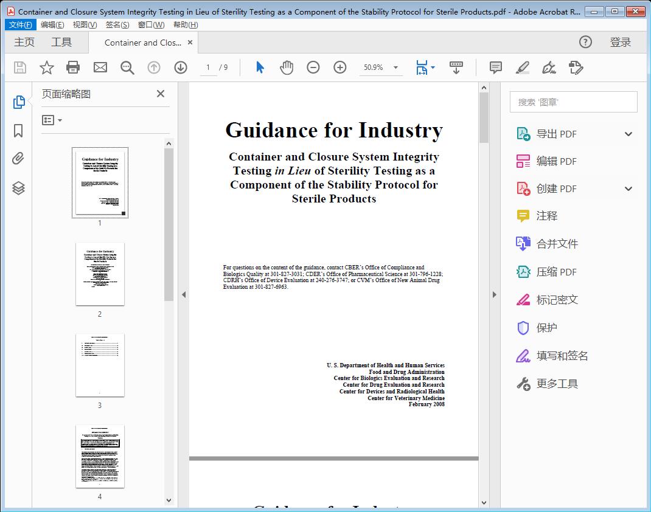
Task: Open the 压缩 PDF tool
Action: click(546, 272)
